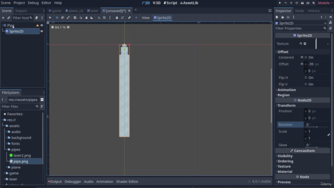Toggle Sprite2D node visibility eye
The image size is (334, 188).
click(x=42, y=31)
